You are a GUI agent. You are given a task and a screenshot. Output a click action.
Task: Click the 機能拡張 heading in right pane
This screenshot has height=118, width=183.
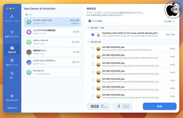point(91,9)
